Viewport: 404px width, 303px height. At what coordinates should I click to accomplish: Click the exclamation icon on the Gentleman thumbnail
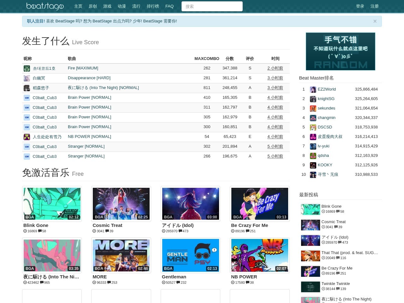pos(215,249)
